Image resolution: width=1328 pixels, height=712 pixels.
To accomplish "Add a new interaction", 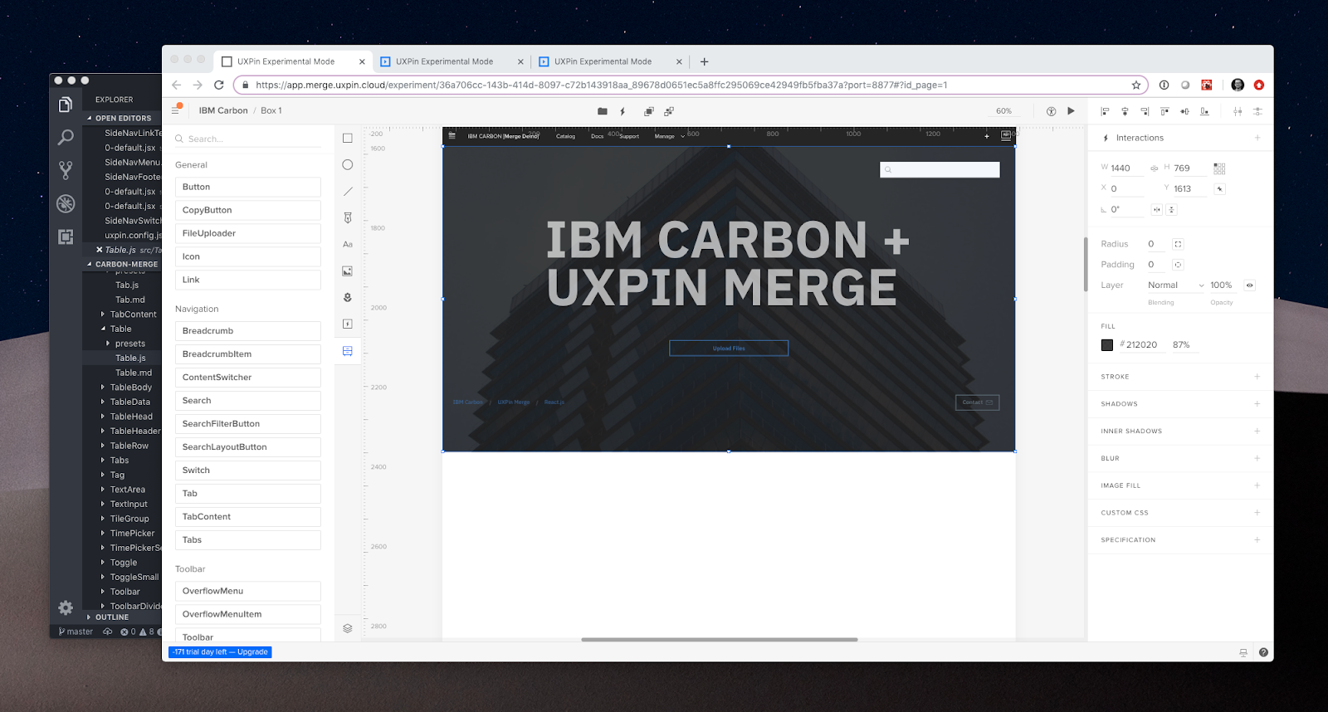I will (x=1257, y=138).
